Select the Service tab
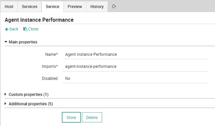 click(x=52, y=7)
